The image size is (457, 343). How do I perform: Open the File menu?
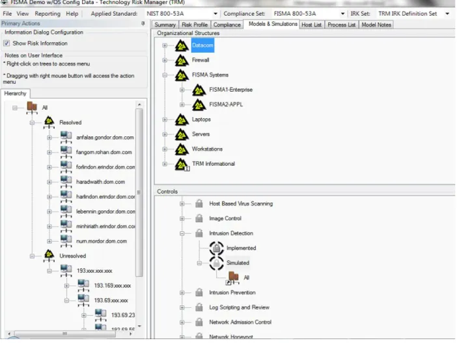coord(7,14)
